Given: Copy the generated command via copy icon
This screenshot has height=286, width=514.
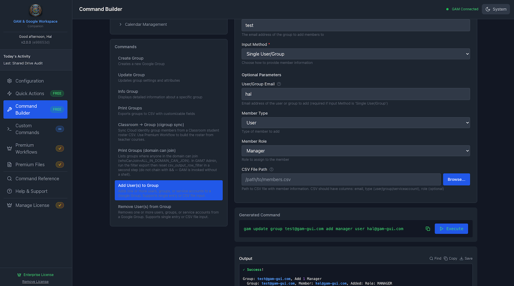Looking at the screenshot, I should click(x=428, y=229).
